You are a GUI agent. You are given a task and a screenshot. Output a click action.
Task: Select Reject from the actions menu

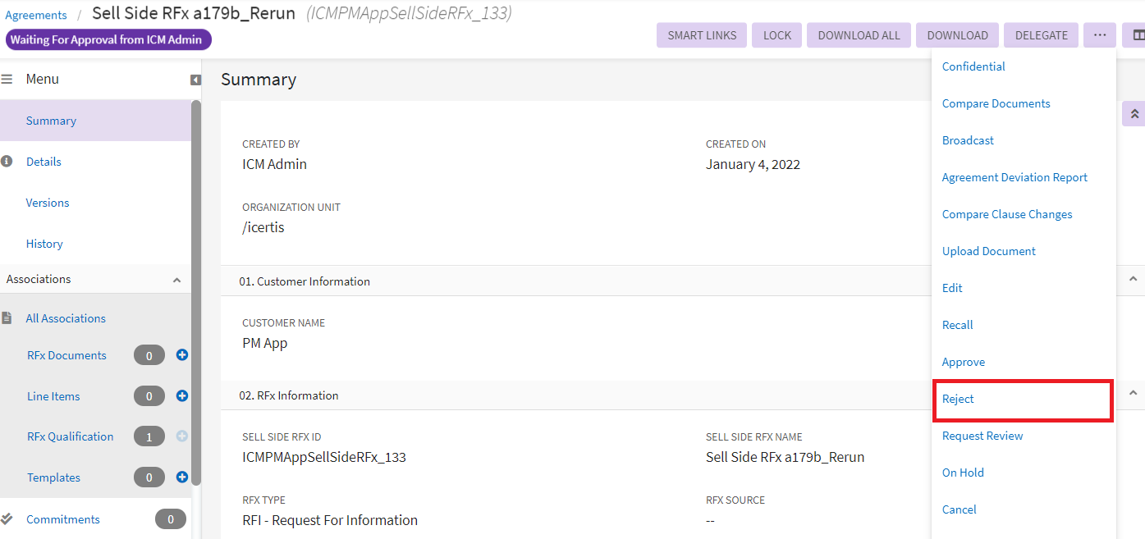(958, 399)
